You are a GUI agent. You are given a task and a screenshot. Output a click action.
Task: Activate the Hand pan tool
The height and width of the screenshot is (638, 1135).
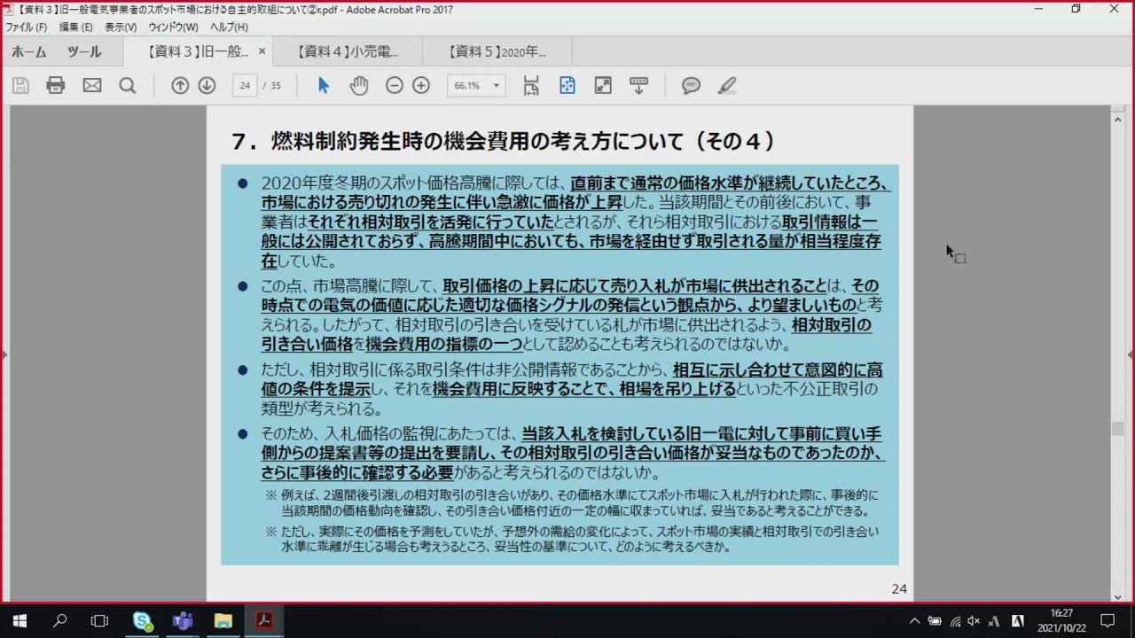pyautogui.click(x=358, y=86)
